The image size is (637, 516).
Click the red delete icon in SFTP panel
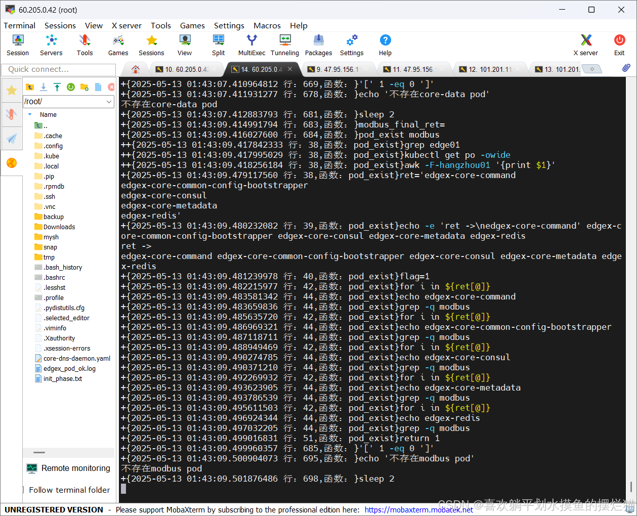coord(111,87)
